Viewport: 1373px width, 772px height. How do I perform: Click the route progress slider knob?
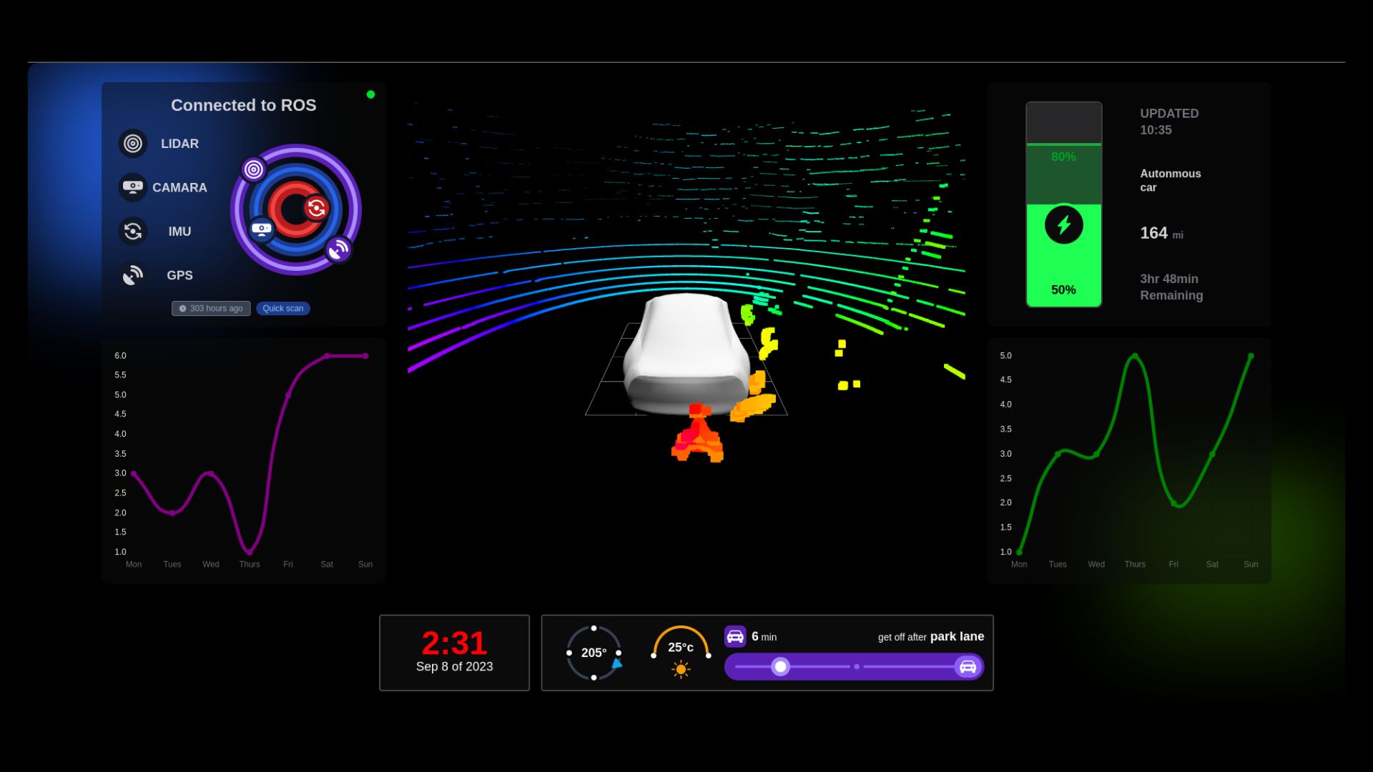(780, 667)
